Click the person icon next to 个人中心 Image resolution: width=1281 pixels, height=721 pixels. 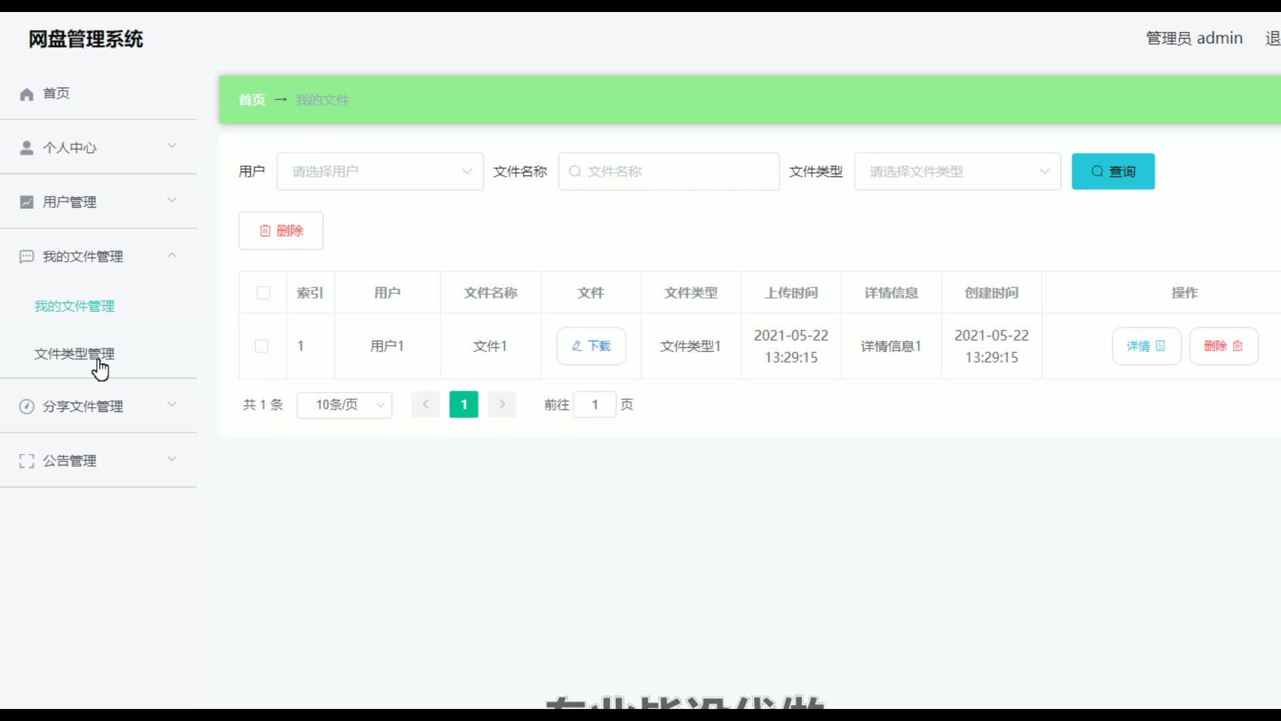pyautogui.click(x=27, y=148)
